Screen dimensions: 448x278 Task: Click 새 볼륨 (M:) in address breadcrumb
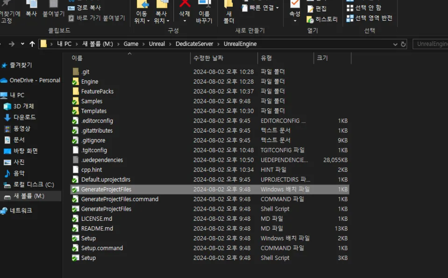(98, 44)
